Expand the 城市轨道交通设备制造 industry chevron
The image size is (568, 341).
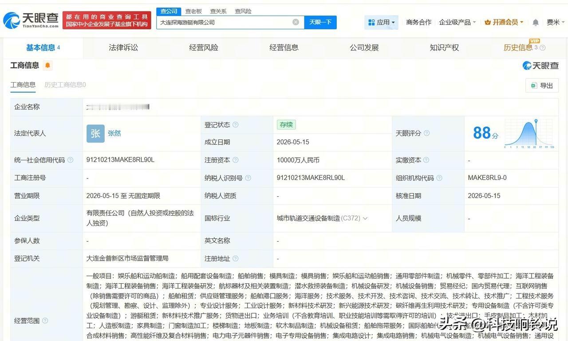(365, 218)
